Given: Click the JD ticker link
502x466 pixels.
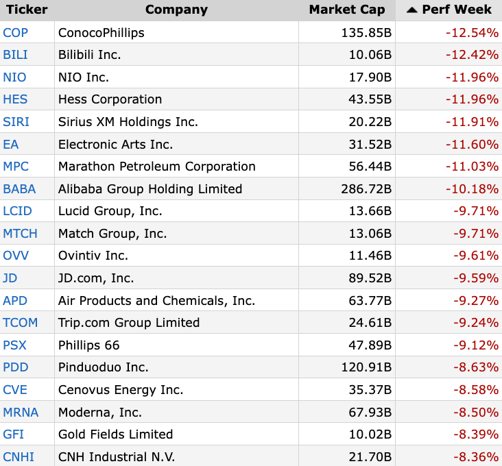Looking at the screenshot, I should click(x=10, y=278).
